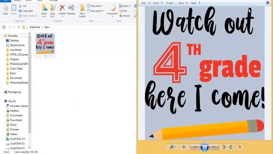This screenshot has height=154, width=273.
Task: Click navigation pane scroll down arrow
Action: pyautogui.click(x=29, y=148)
